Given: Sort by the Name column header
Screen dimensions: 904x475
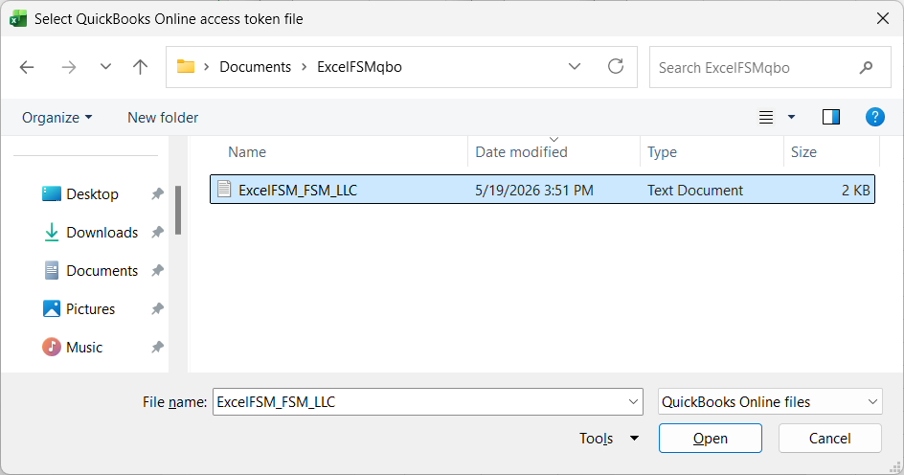Looking at the screenshot, I should click(x=247, y=152).
